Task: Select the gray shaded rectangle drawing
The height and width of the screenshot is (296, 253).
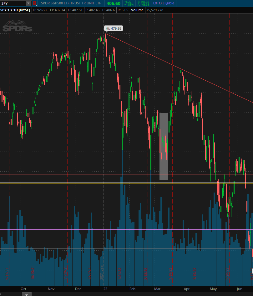Action: [164, 147]
